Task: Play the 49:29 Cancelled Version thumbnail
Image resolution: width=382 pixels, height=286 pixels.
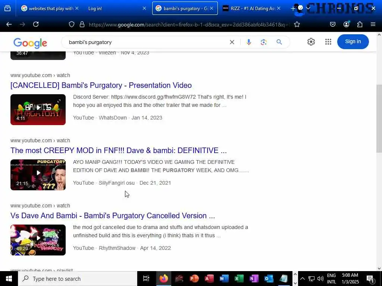Action: tap(38, 240)
